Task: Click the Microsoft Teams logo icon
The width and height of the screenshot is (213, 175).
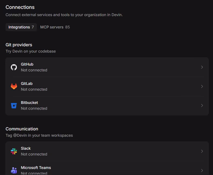Action: 14,171
